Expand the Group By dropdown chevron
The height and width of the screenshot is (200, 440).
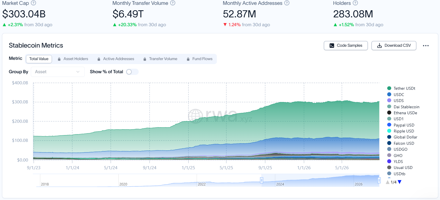[x=78, y=72]
